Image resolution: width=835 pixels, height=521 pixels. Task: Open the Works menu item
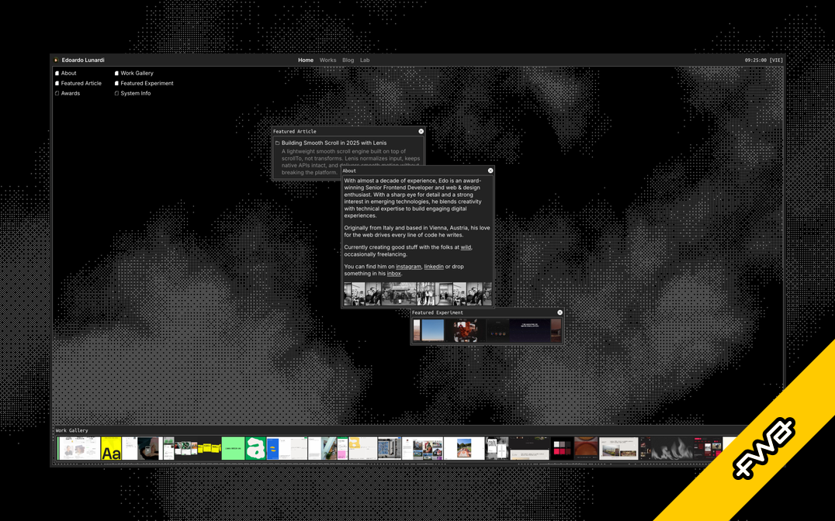327,60
